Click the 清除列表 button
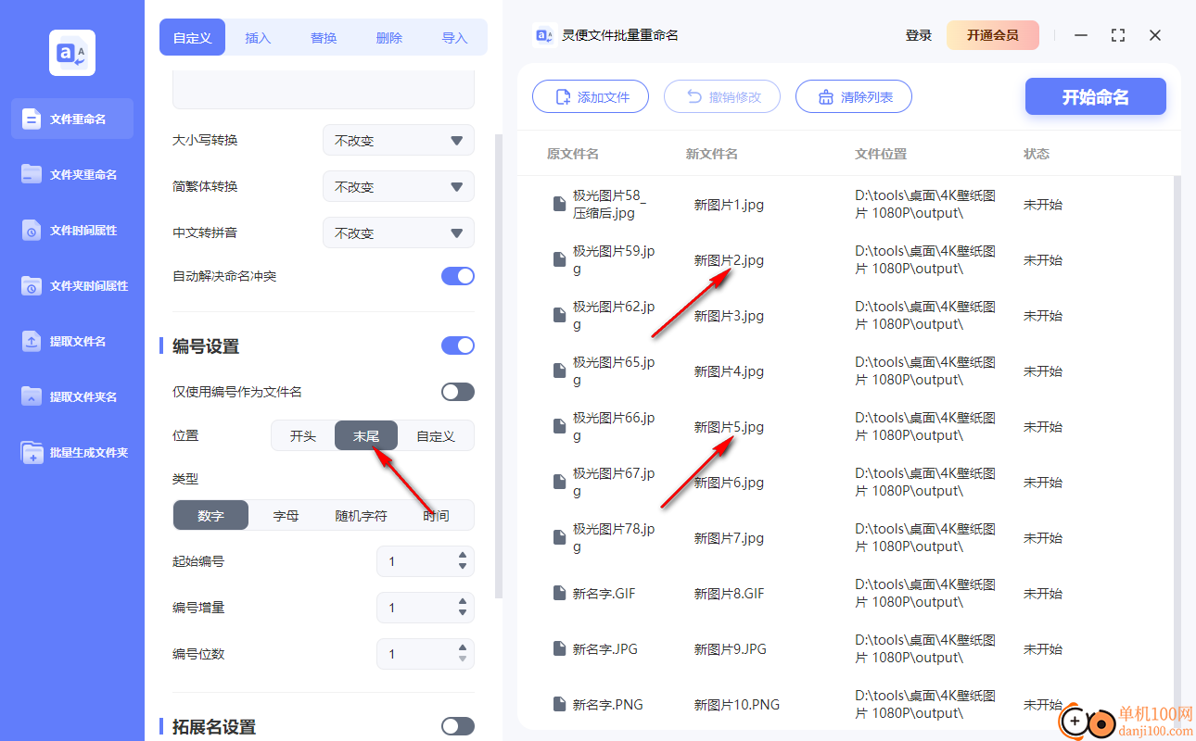The height and width of the screenshot is (741, 1196). [854, 96]
